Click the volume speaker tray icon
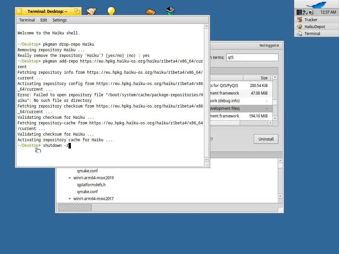The width and height of the screenshot is (339, 254). [311, 12]
